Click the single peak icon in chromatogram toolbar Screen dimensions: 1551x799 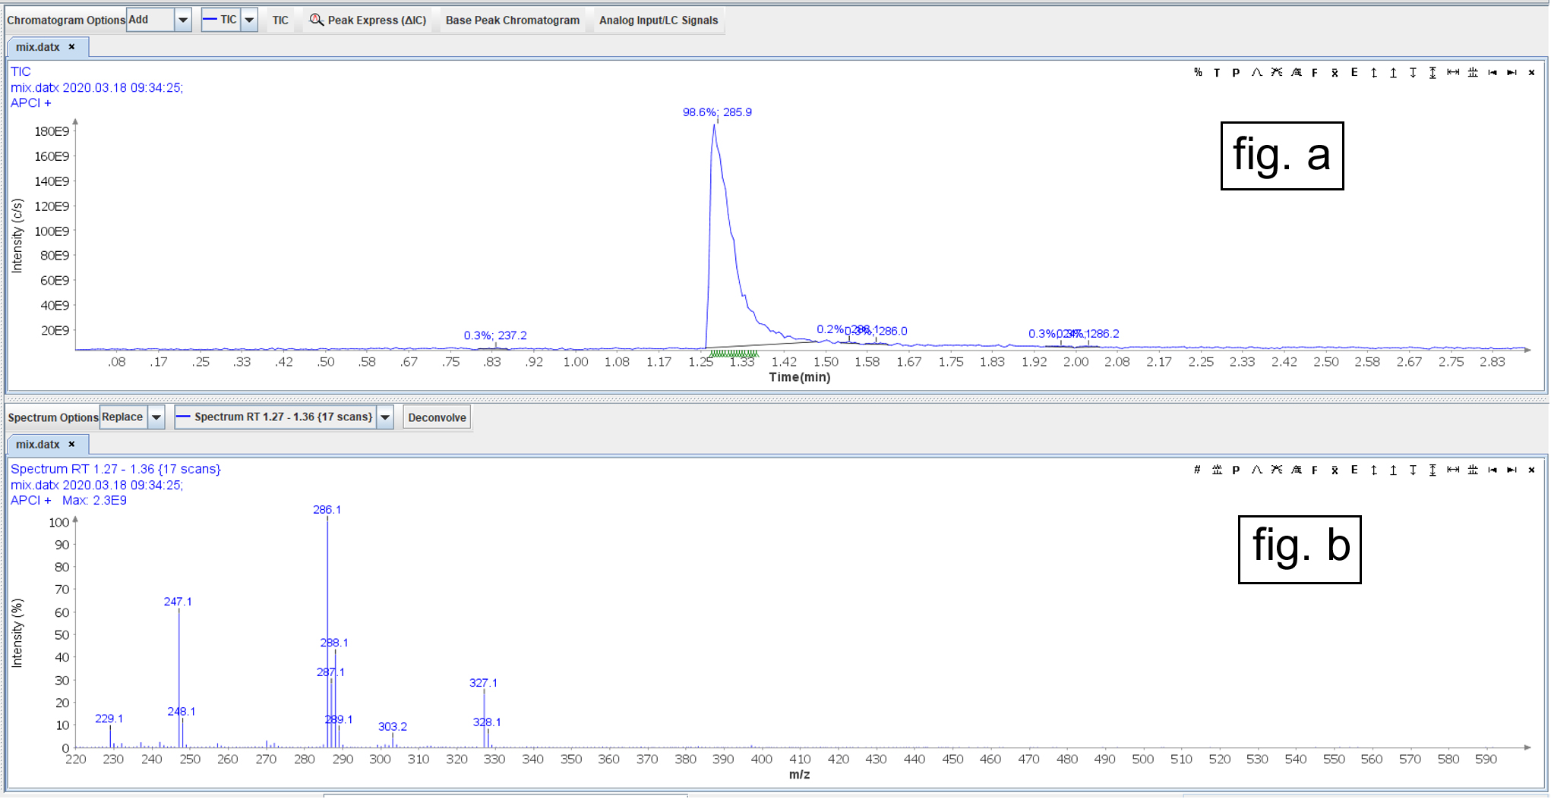1256,73
